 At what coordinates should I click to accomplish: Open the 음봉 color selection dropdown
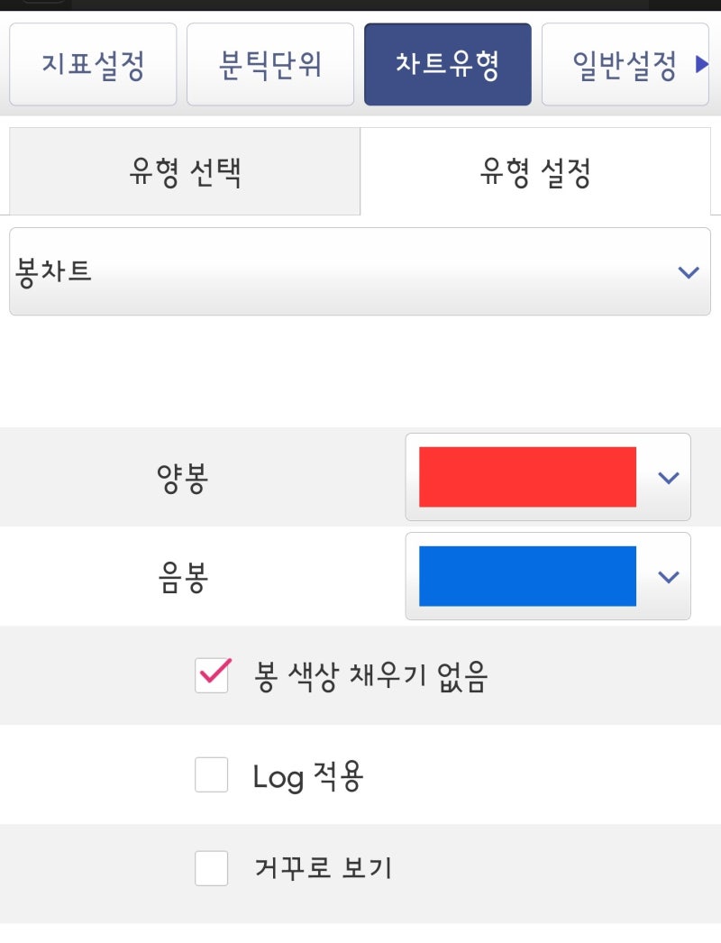coord(547,576)
